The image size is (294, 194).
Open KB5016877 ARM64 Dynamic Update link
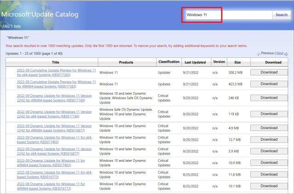point(54,128)
